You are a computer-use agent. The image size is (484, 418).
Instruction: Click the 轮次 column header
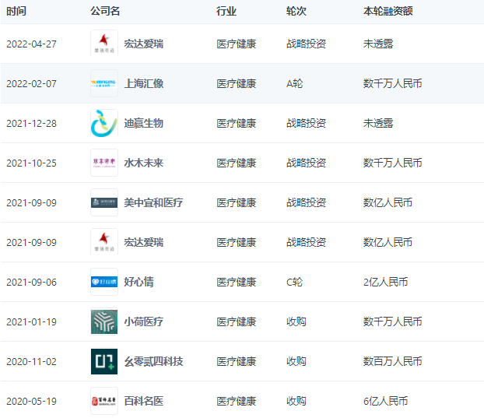click(296, 11)
